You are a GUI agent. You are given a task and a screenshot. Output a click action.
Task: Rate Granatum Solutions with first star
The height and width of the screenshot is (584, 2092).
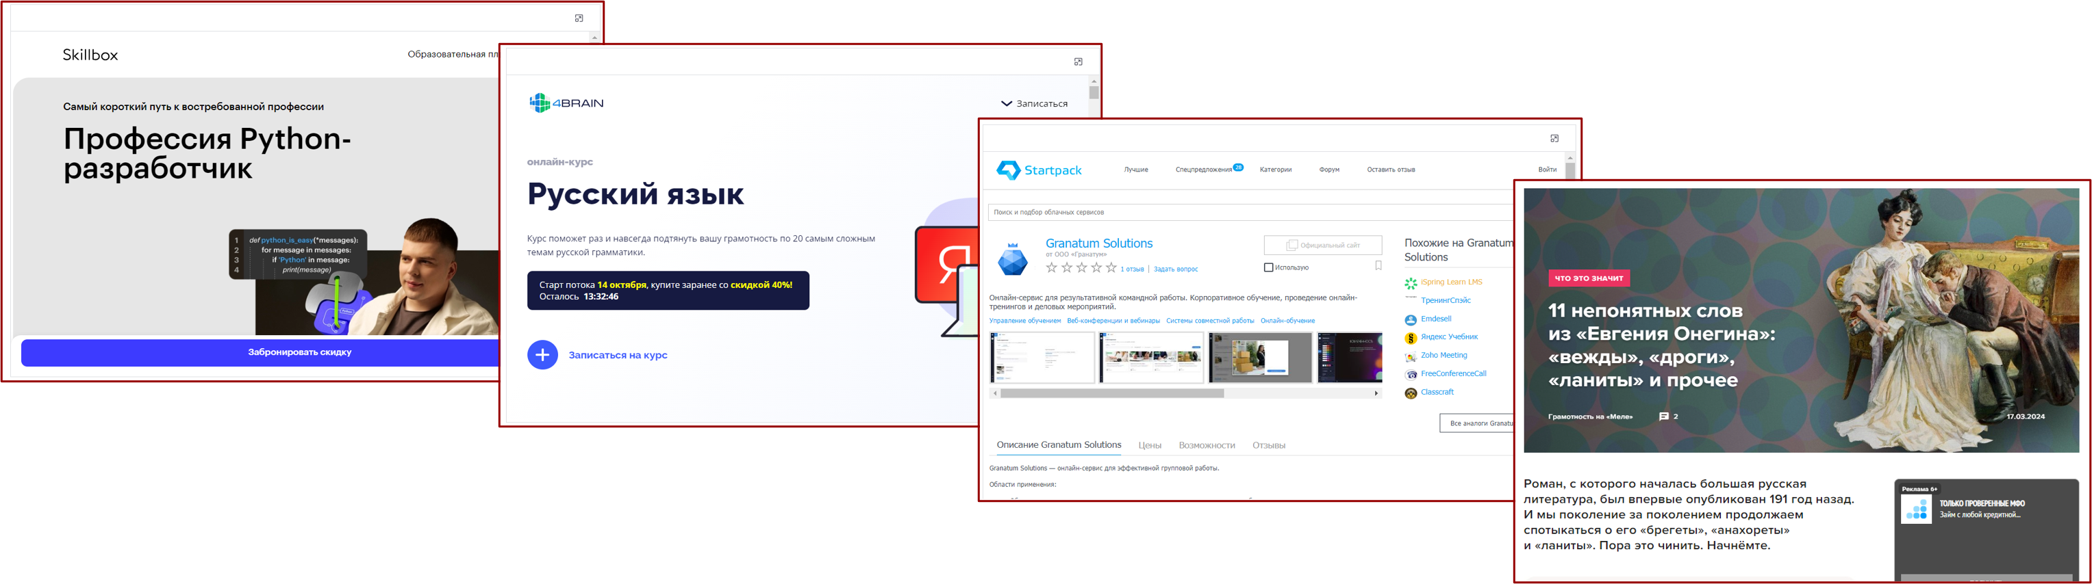1052,267
